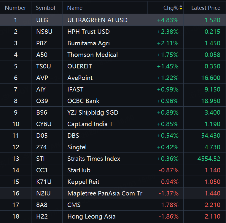Open the Straits Times Index row

(94, 159)
